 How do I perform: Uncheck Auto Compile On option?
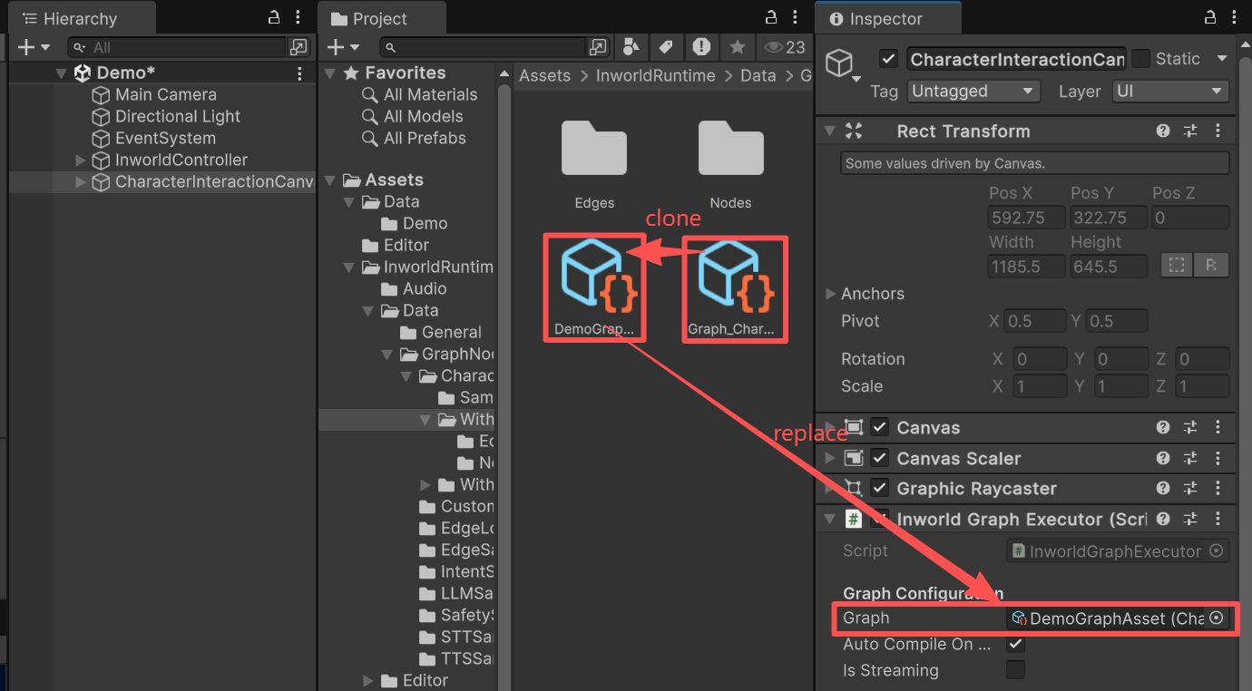tap(1016, 645)
